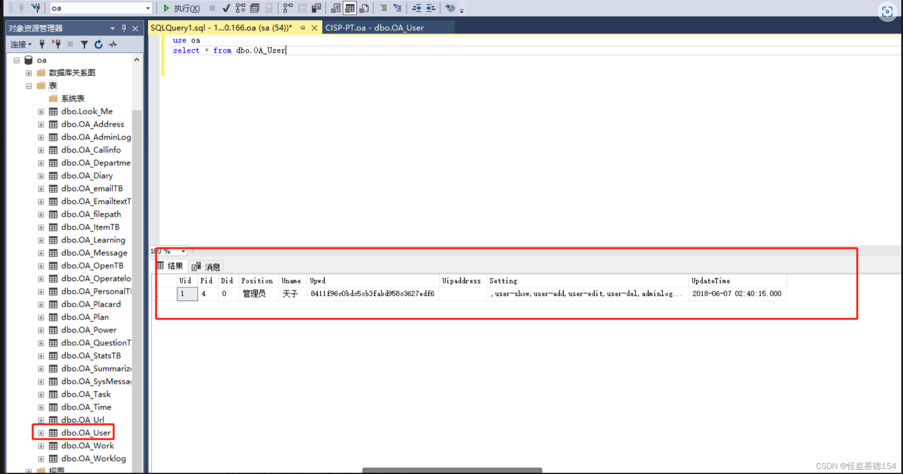Click the disconnect icon in Object Explorer
The height and width of the screenshot is (474, 903).
(x=56, y=44)
